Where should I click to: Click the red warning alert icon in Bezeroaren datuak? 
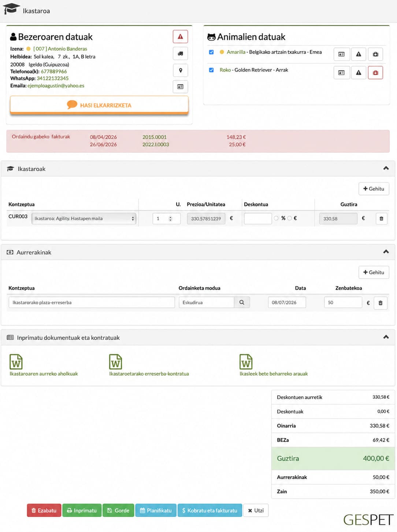[180, 37]
